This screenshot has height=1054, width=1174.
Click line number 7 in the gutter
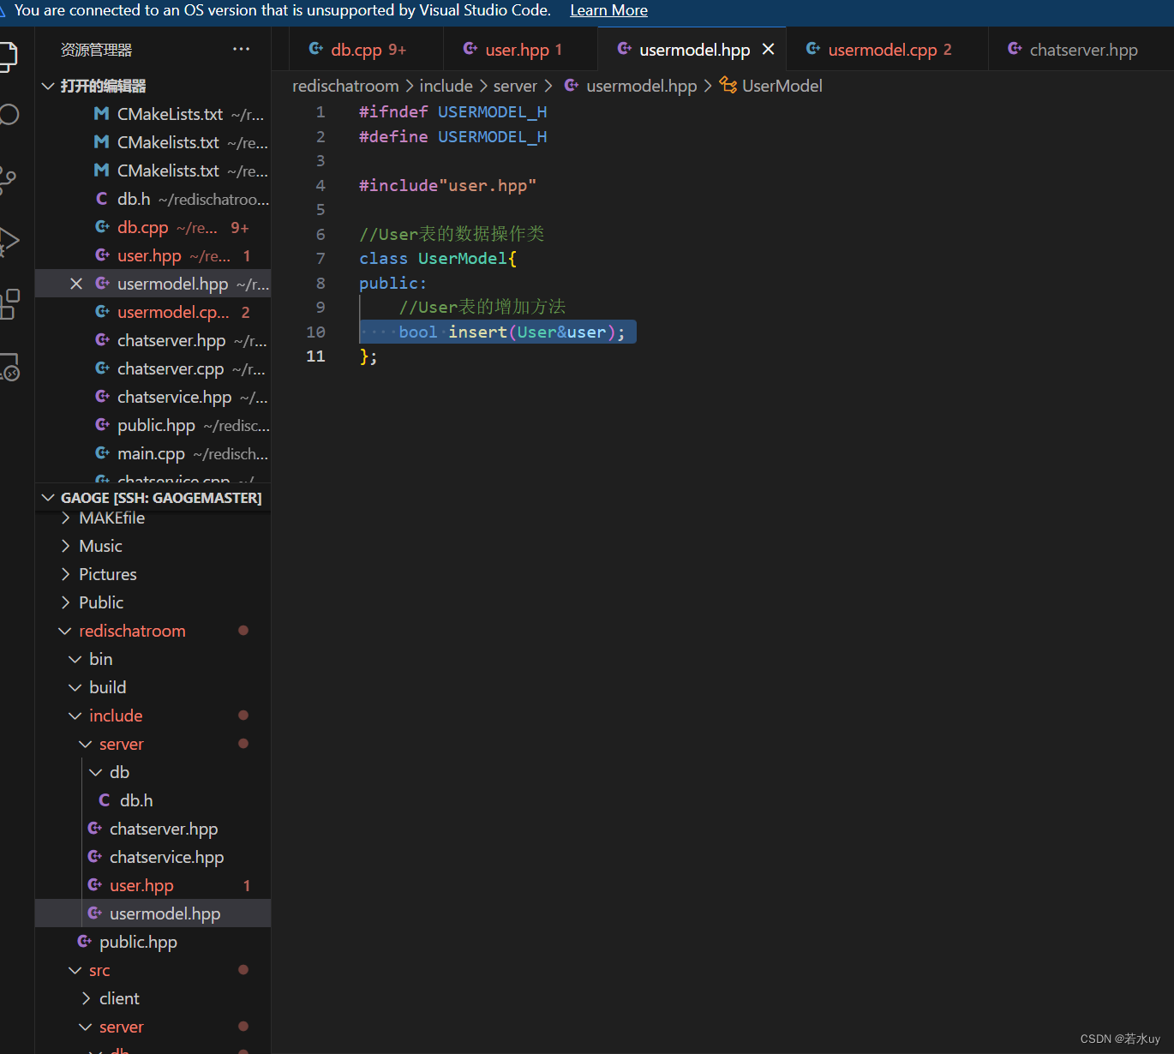(320, 258)
